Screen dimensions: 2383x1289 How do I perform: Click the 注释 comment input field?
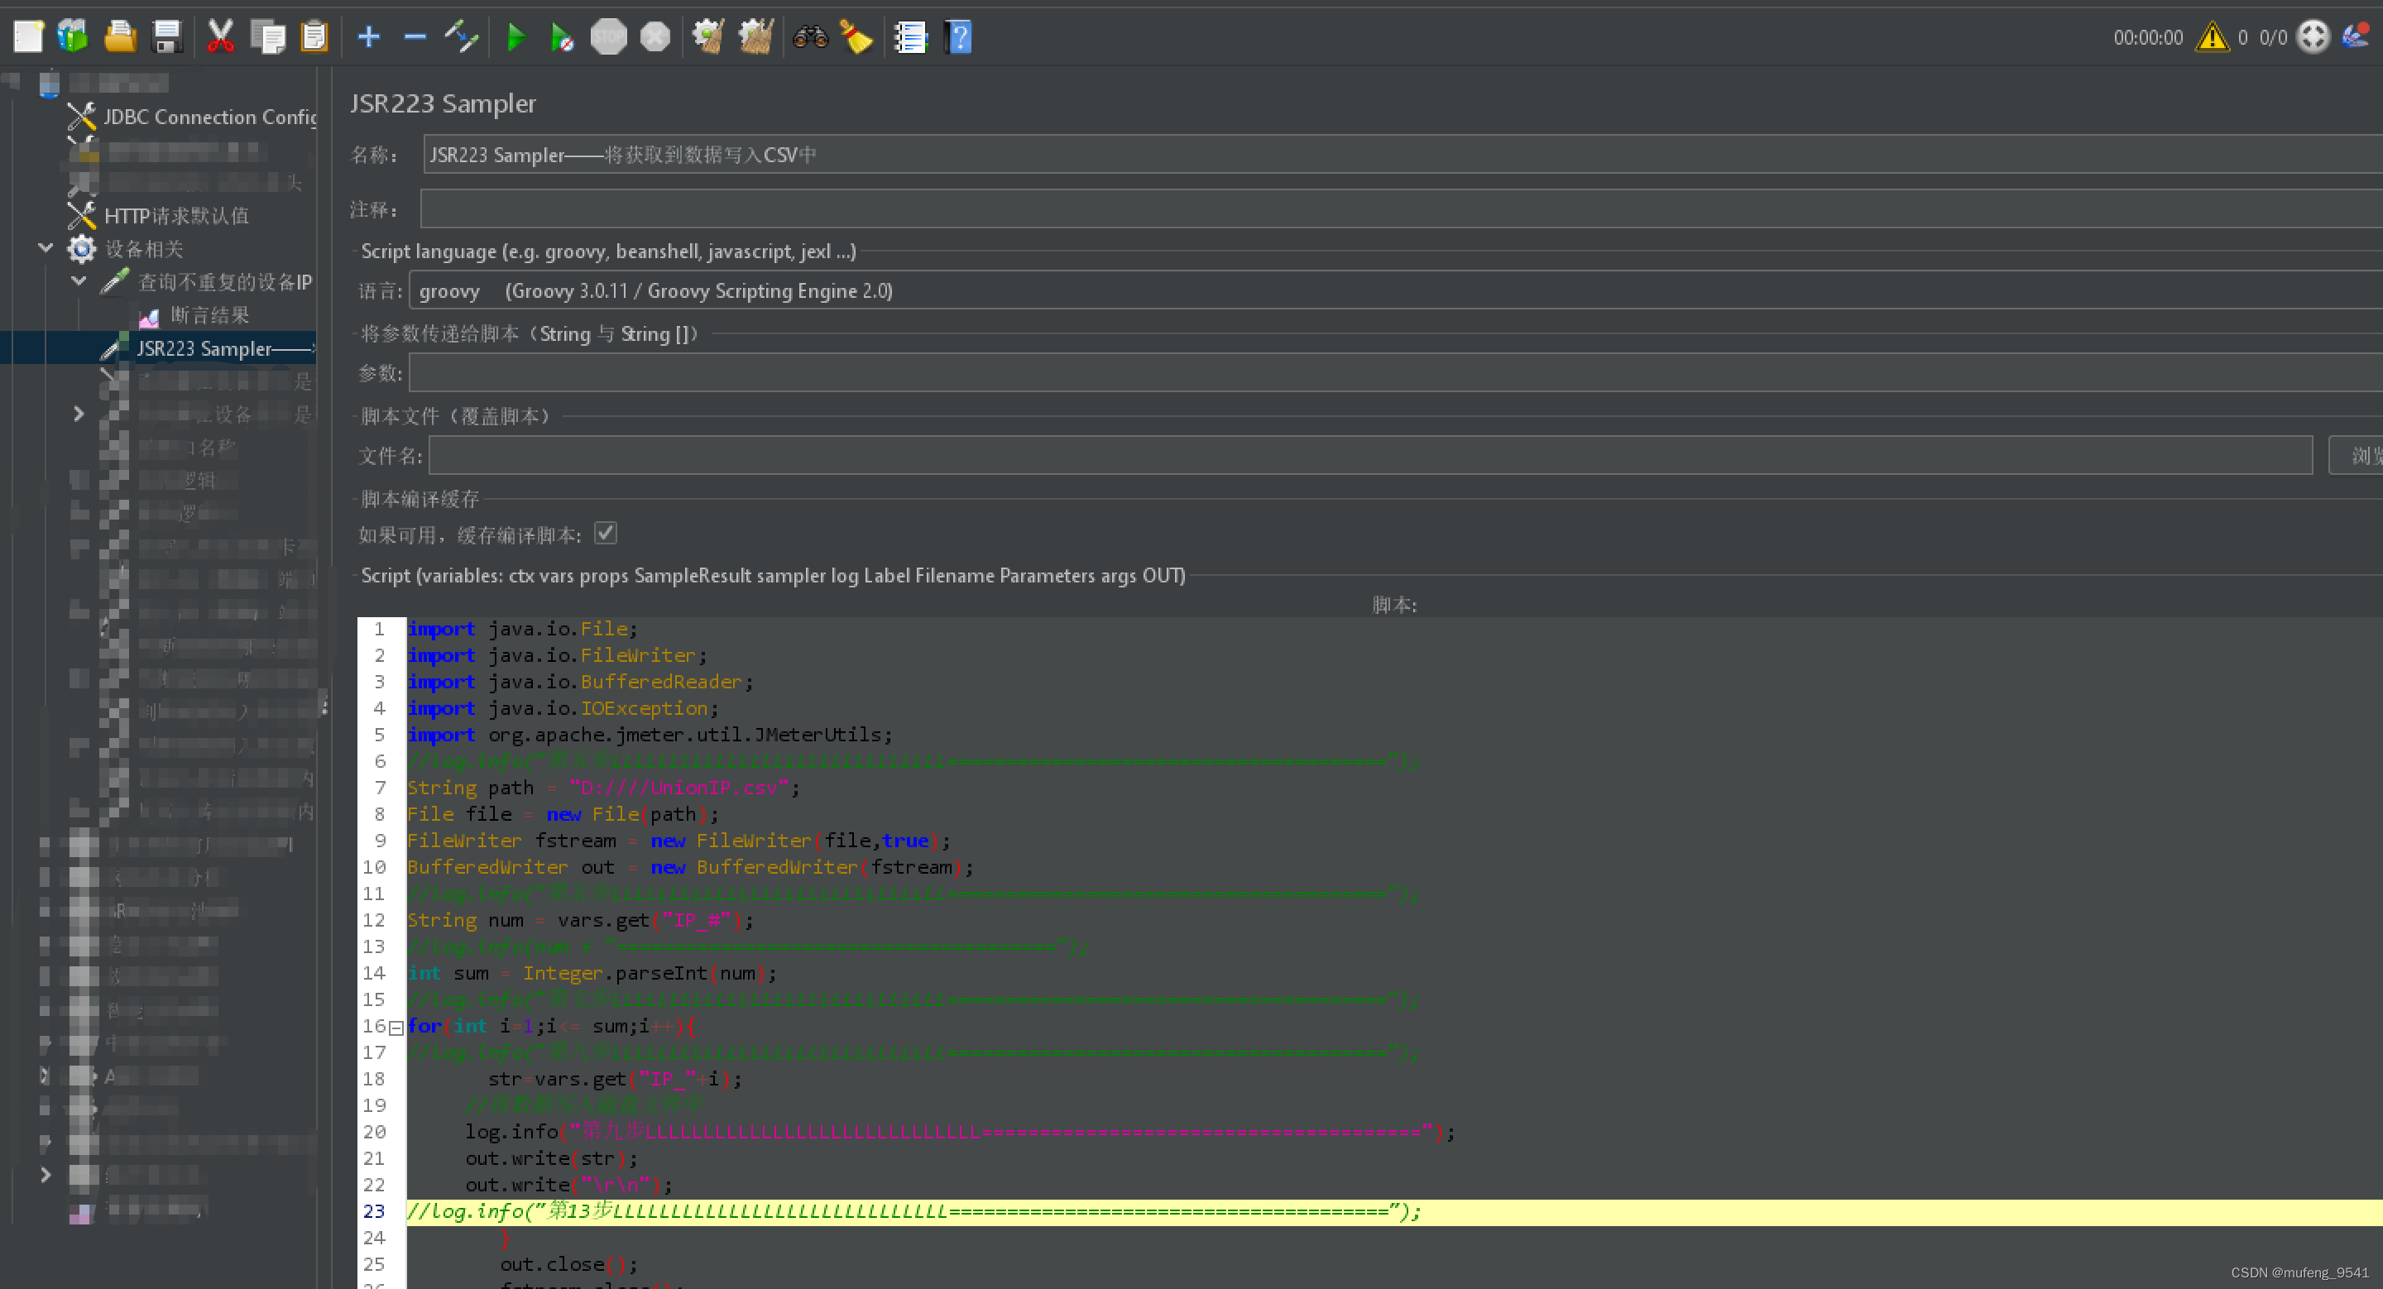[1402, 209]
